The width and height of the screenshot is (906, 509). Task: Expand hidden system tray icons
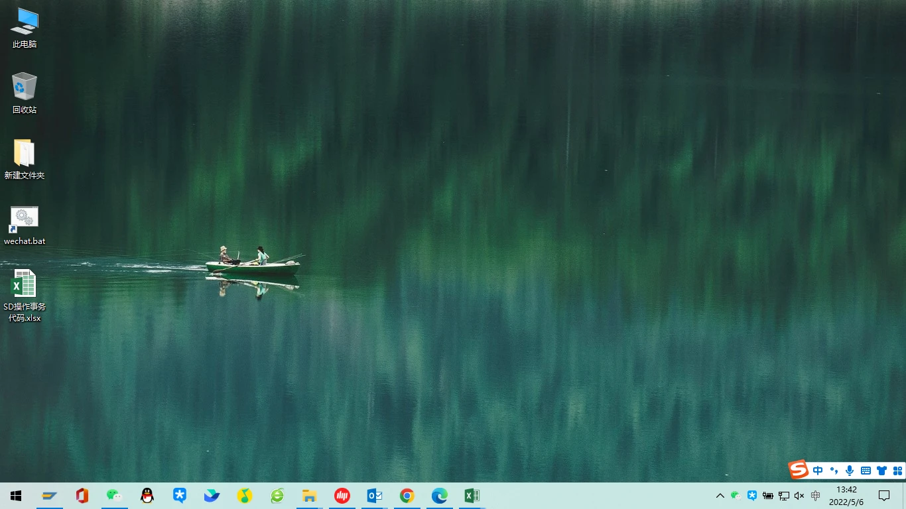point(720,496)
